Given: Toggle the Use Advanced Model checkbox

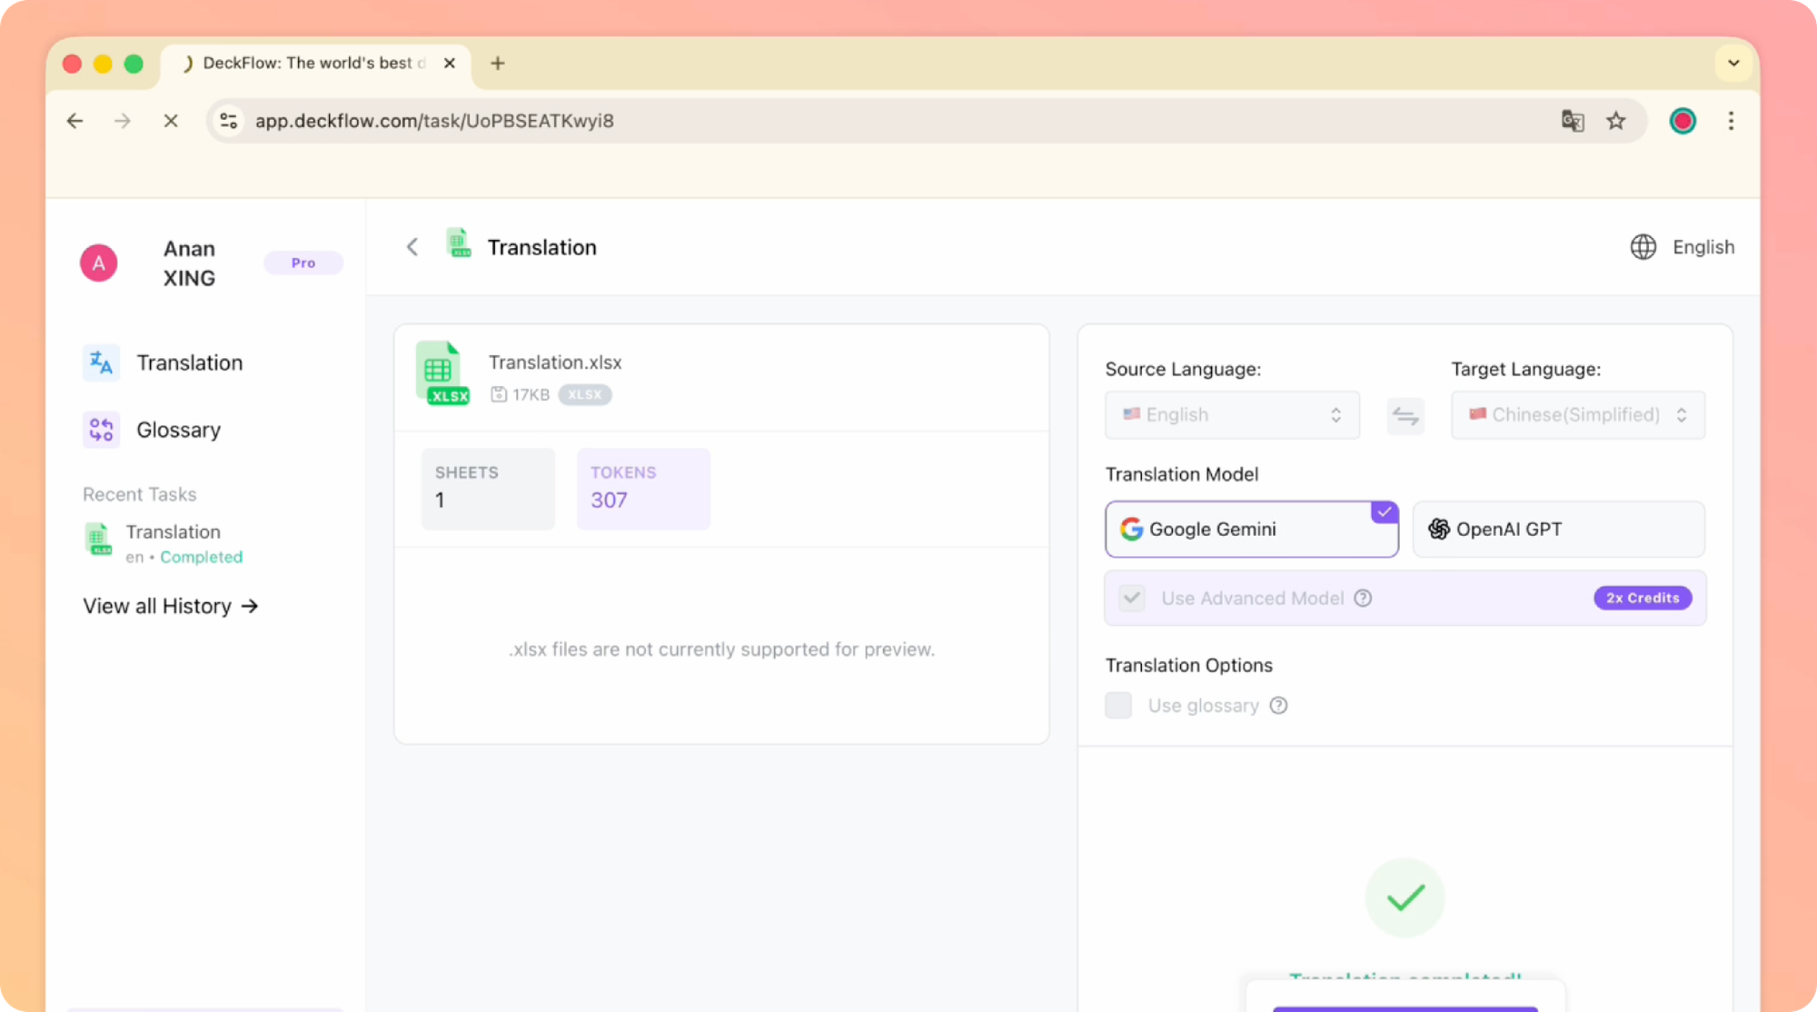Looking at the screenshot, I should tap(1131, 598).
